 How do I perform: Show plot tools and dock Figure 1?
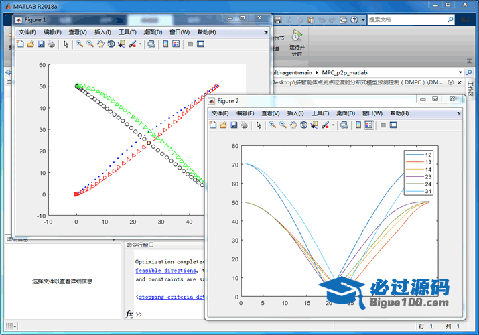click(200, 44)
